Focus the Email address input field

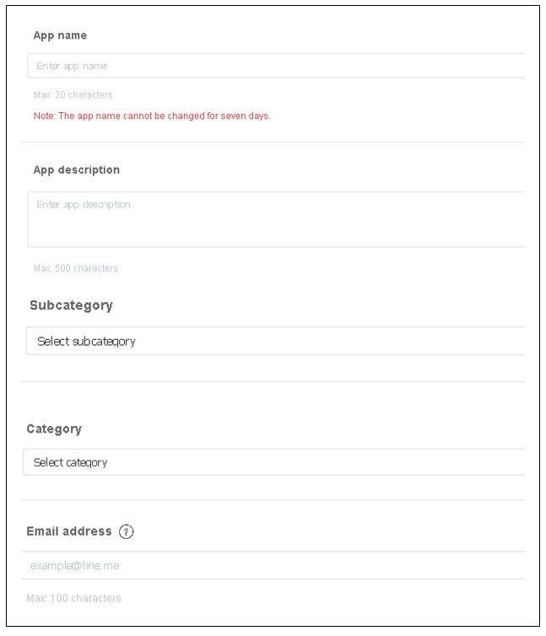[x=273, y=565]
